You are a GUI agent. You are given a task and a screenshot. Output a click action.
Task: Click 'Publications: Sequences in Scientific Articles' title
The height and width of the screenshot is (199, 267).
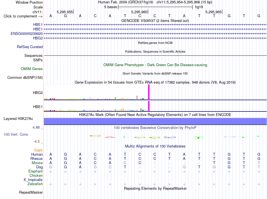pyautogui.click(x=155, y=52)
